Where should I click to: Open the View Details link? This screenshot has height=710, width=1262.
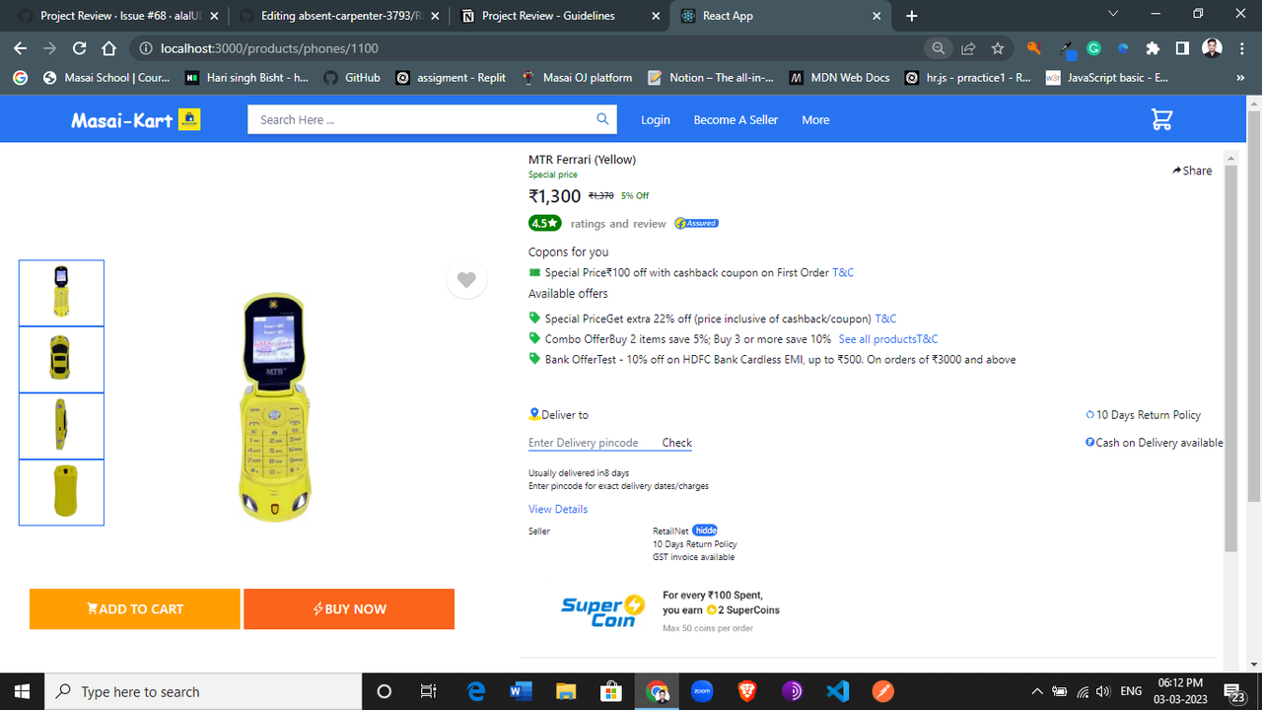pyautogui.click(x=558, y=509)
